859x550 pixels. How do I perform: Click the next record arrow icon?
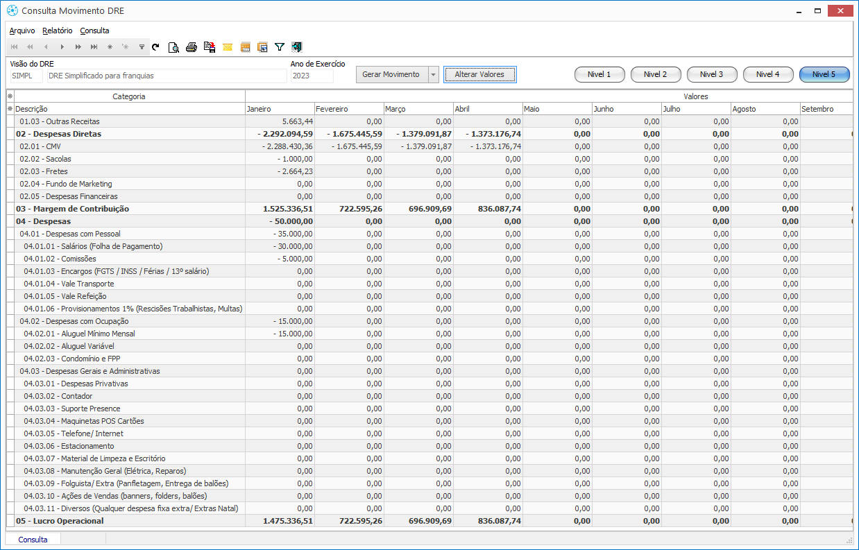[62, 47]
